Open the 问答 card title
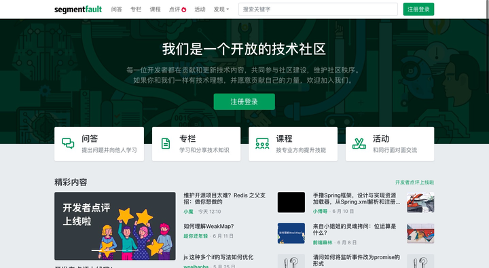This screenshot has width=489, height=268. point(90,138)
